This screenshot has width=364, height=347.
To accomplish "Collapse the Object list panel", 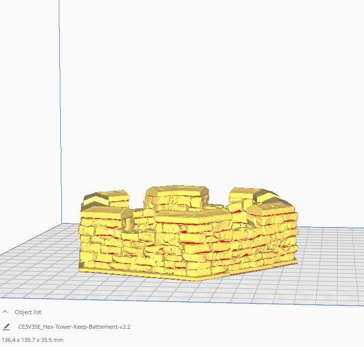I will click(5, 312).
